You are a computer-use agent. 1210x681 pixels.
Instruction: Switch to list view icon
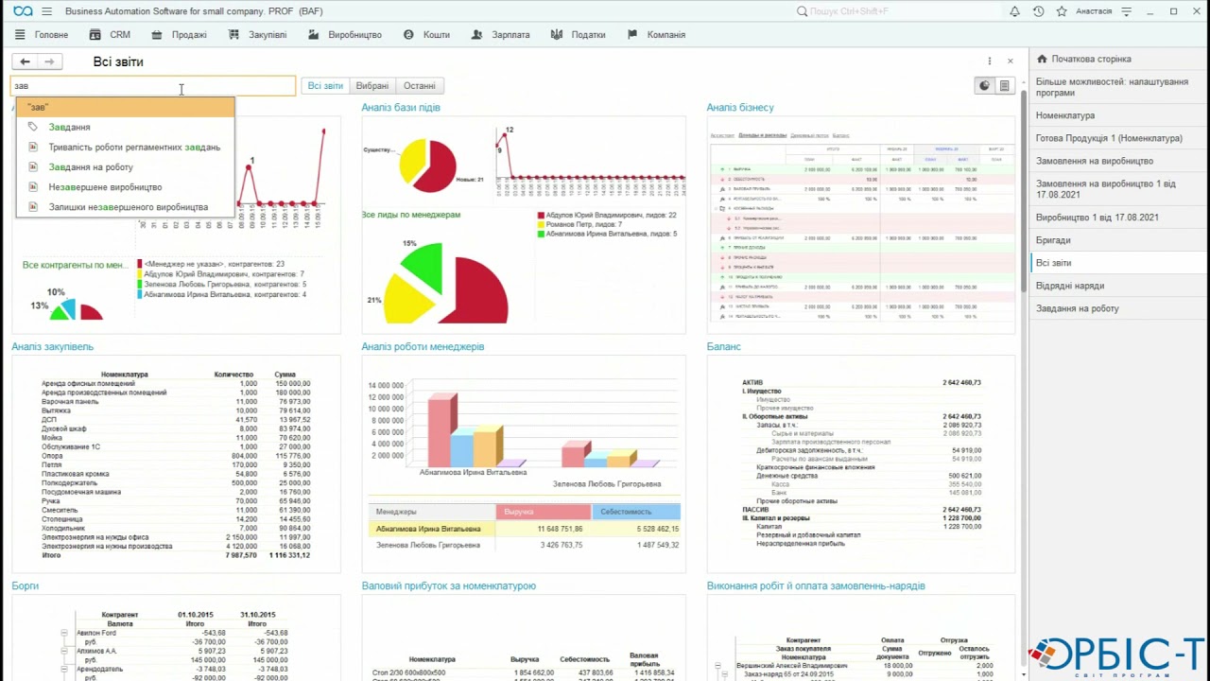[1004, 85]
